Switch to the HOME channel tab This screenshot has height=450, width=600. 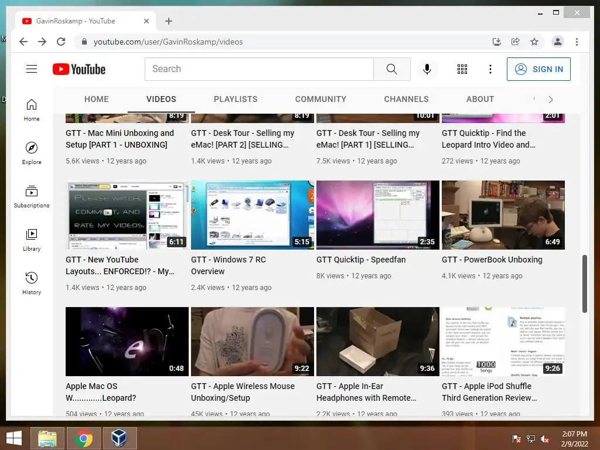coord(97,99)
